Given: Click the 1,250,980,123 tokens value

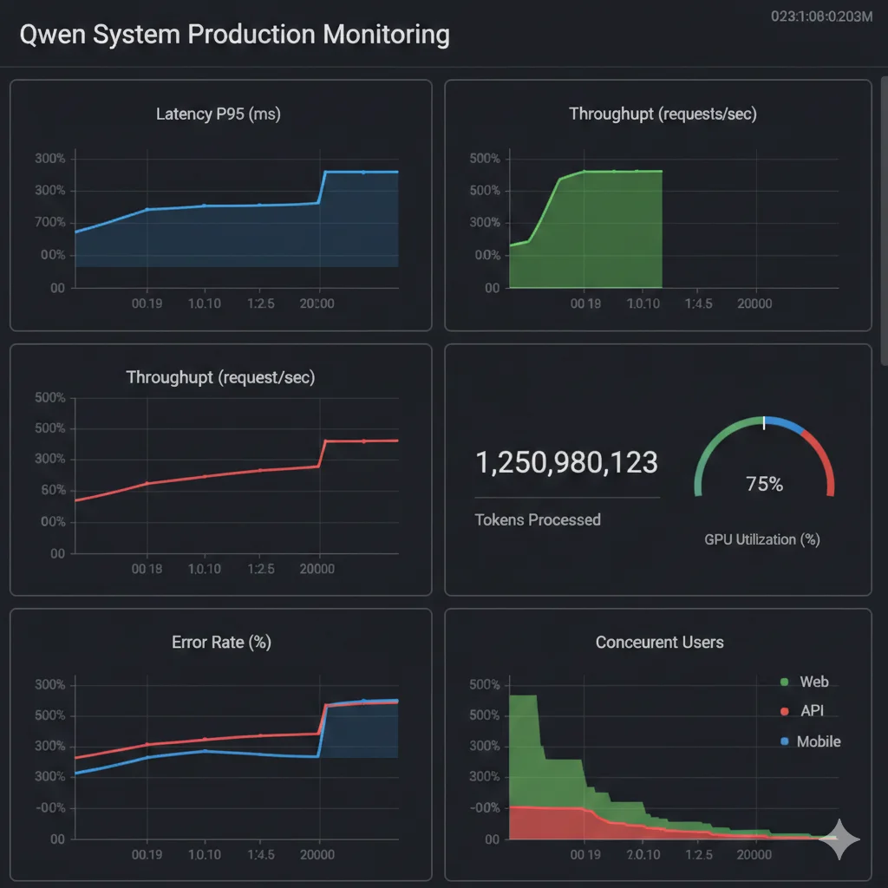Looking at the screenshot, I should coord(566,462).
